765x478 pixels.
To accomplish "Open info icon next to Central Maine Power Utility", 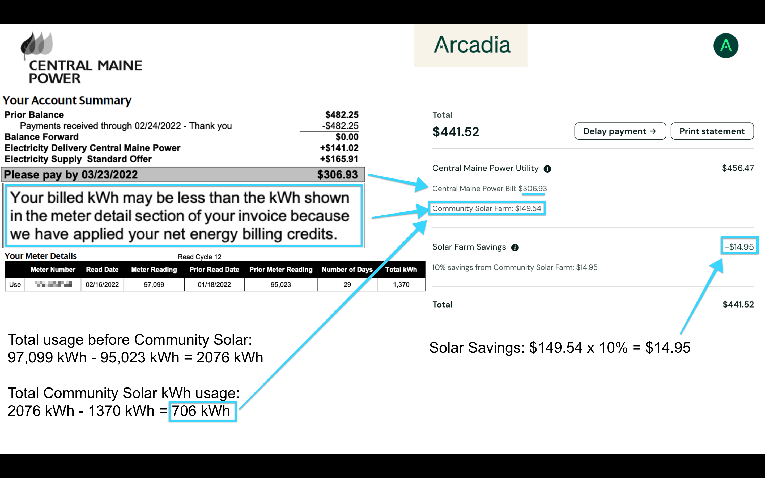I will pos(547,169).
